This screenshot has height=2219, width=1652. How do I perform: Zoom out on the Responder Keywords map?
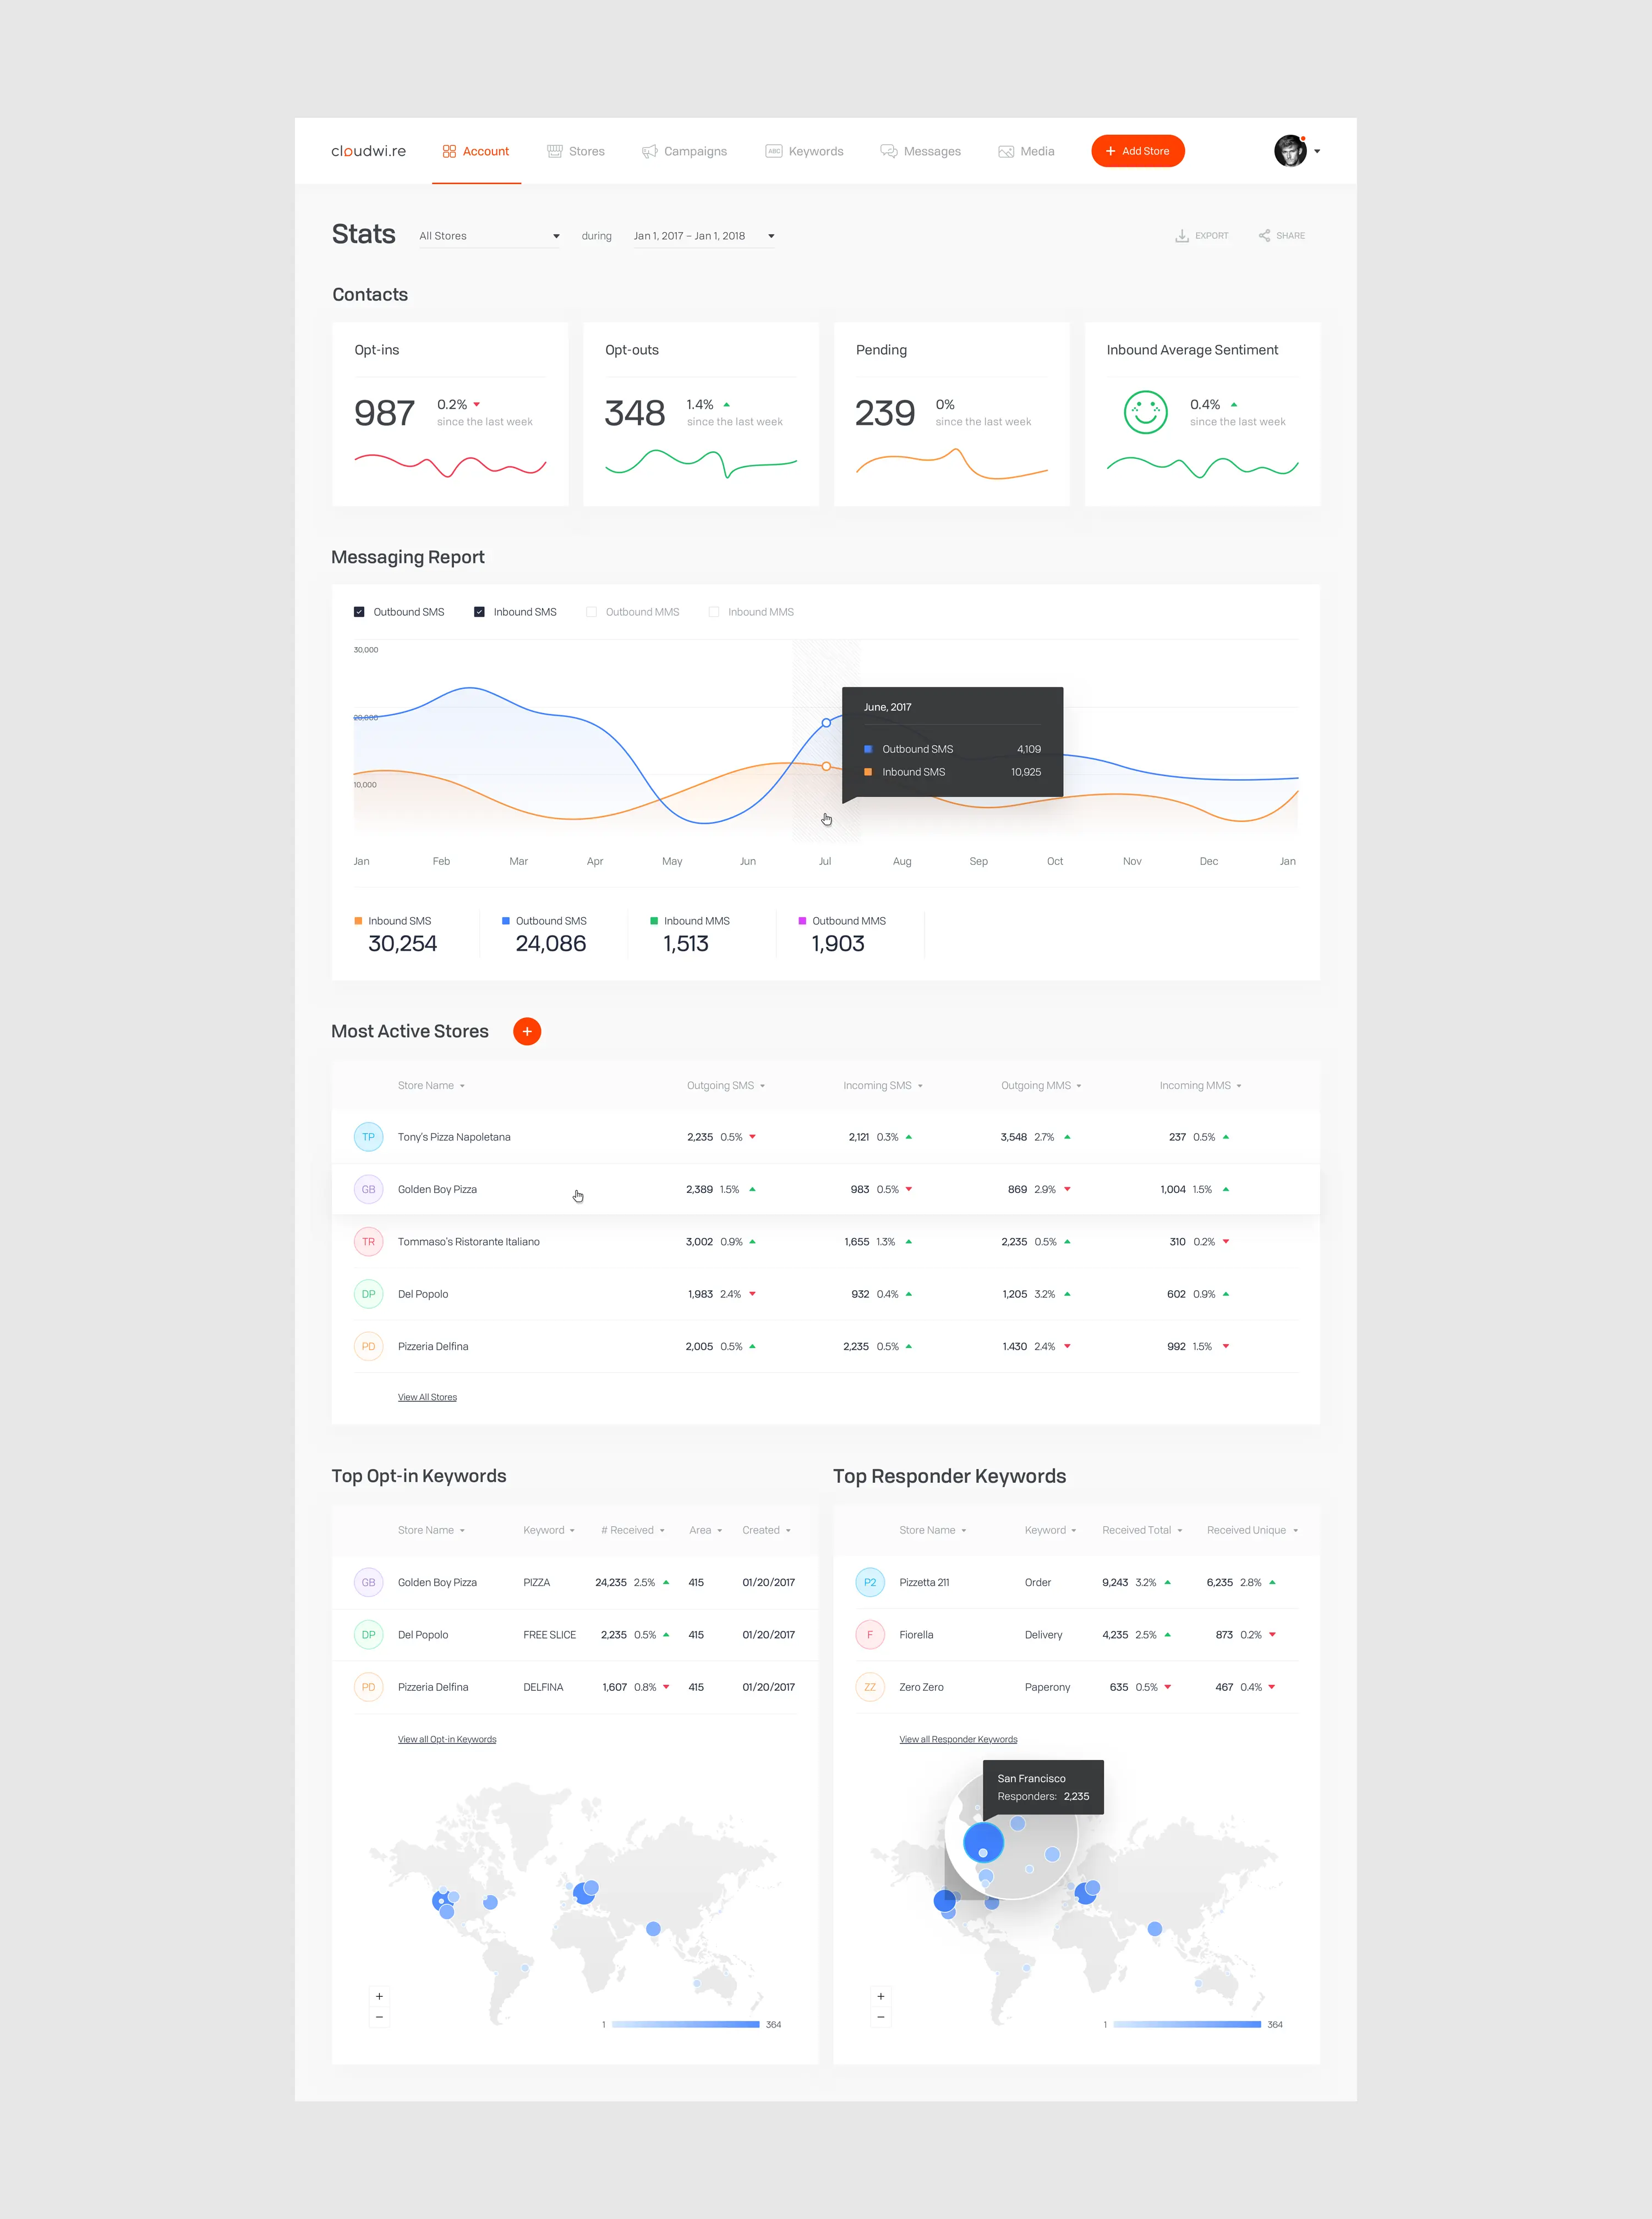(x=880, y=2017)
